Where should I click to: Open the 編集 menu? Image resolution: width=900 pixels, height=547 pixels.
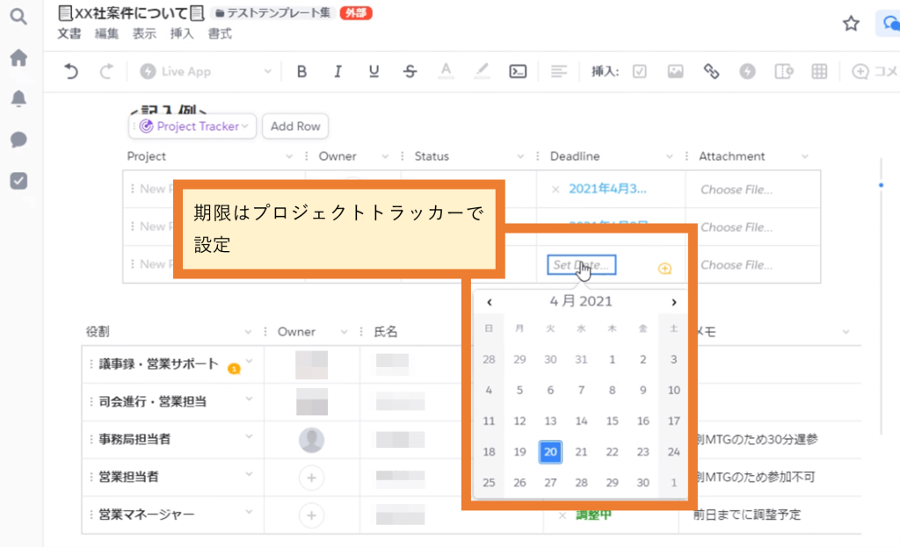[x=106, y=34]
